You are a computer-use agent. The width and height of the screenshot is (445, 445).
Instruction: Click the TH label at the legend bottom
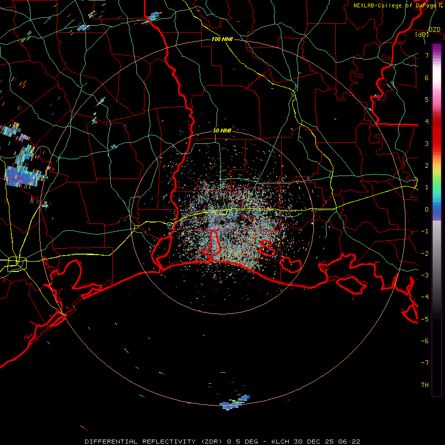point(425,385)
